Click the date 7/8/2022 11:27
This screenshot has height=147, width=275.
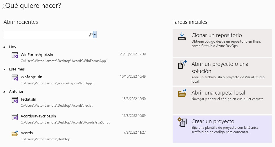(135, 133)
